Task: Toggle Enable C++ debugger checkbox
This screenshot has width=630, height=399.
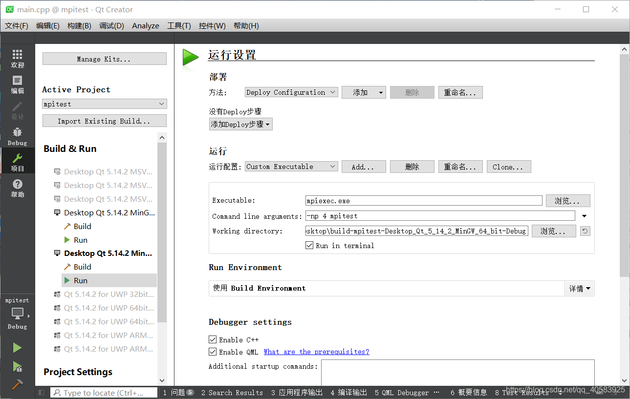Action: pyautogui.click(x=213, y=339)
